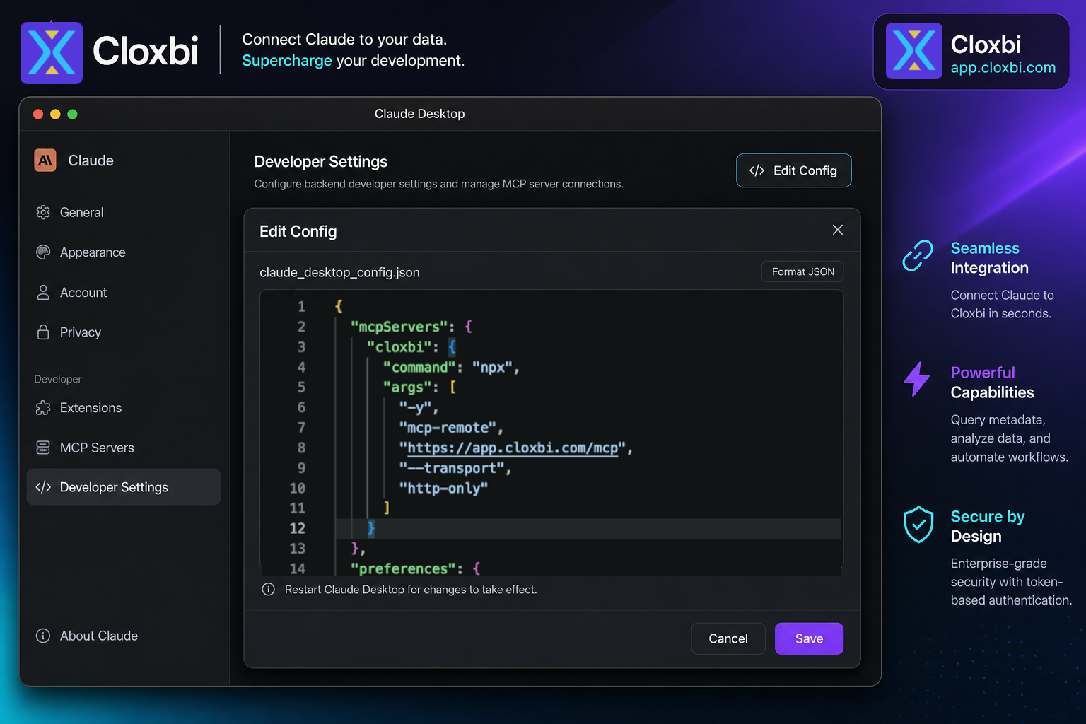Go to Account settings
The width and height of the screenshot is (1086, 724).
click(x=123, y=293)
